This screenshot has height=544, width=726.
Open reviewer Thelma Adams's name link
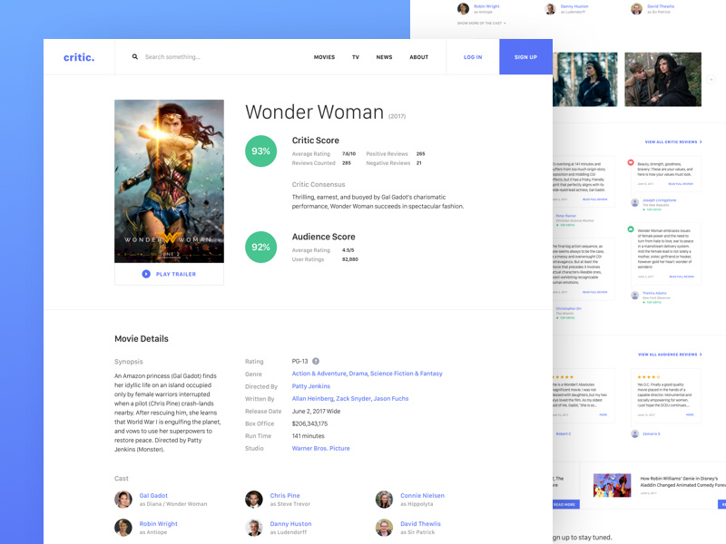pyautogui.click(x=654, y=293)
